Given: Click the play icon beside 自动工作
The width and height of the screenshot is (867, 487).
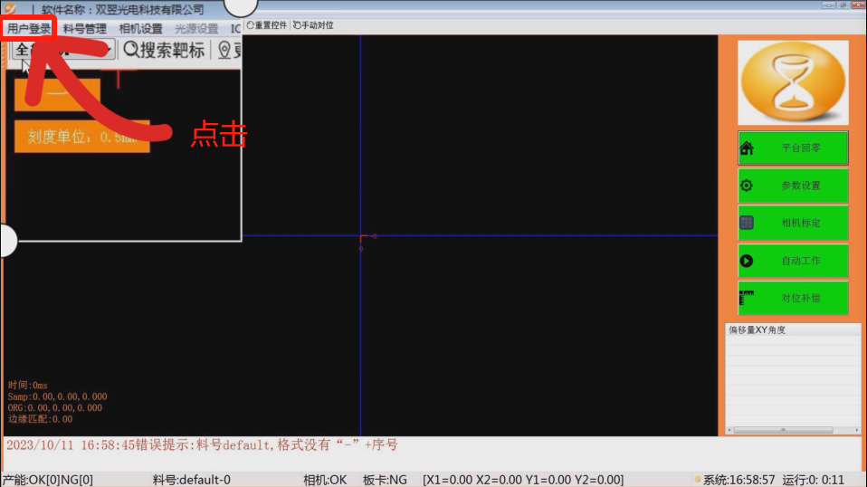Looking at the screenshot, I should 747,261.
